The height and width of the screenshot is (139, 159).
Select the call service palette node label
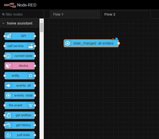click(16, 46)
